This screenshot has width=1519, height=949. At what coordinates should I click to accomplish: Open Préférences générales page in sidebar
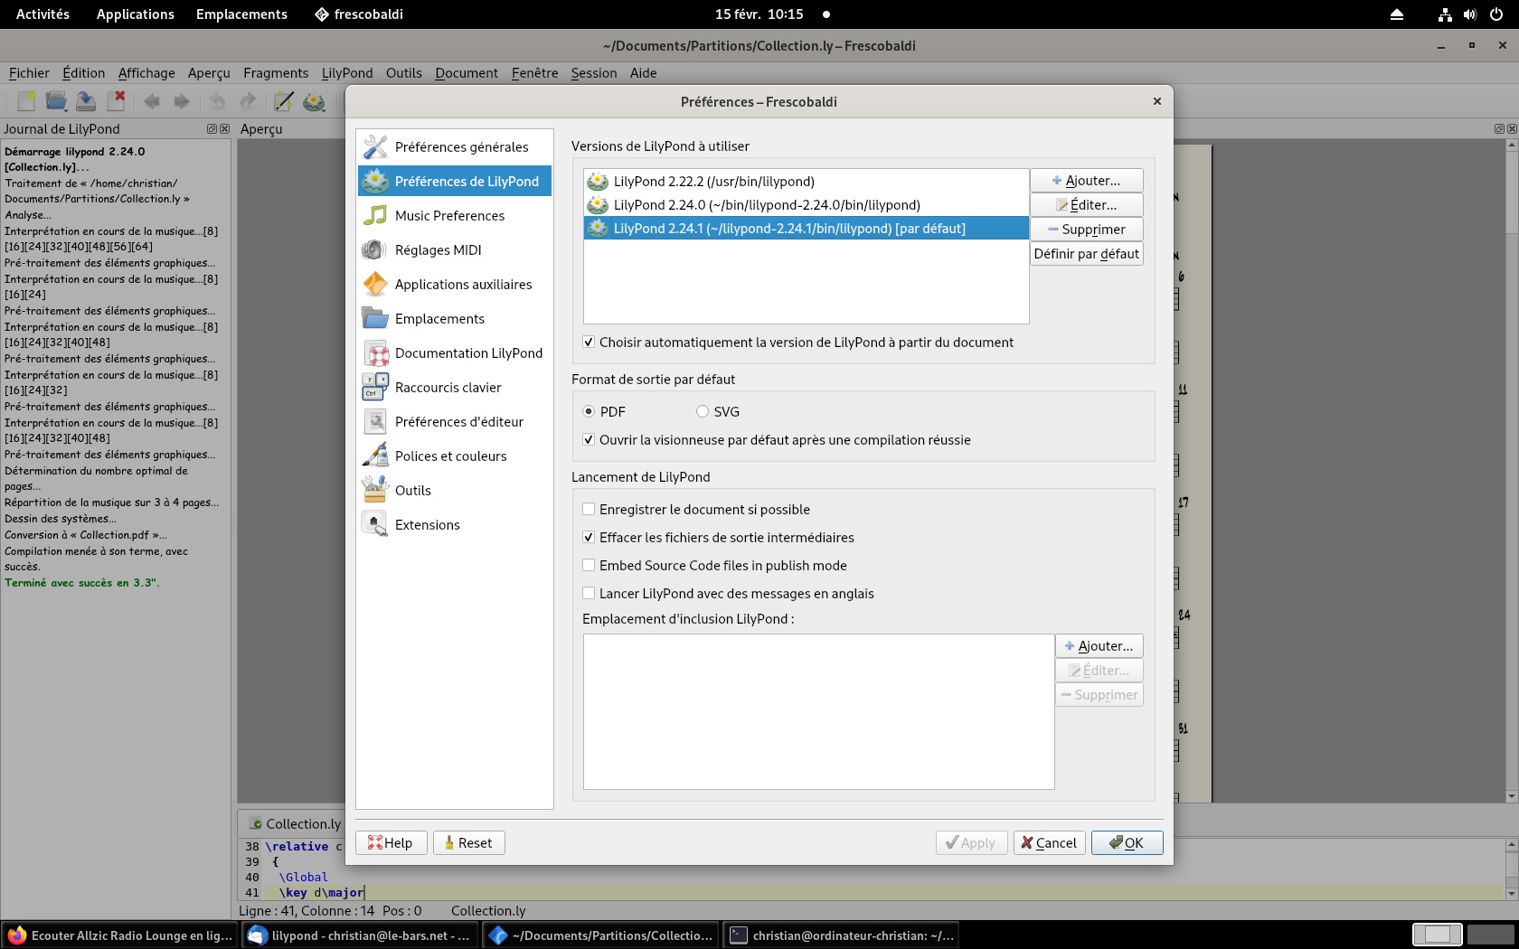(455, 146)
